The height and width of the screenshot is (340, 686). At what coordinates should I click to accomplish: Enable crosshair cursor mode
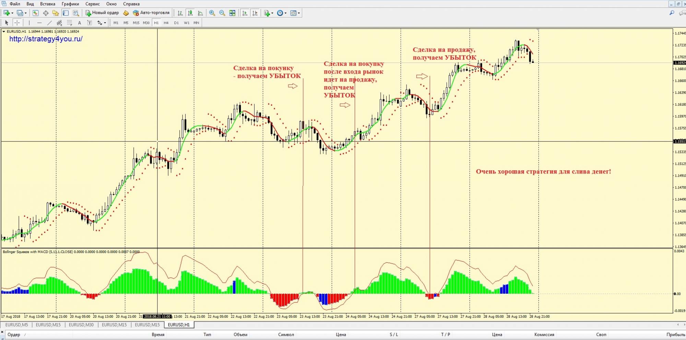[x=17, y=23]
